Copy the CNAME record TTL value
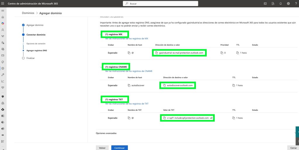This screenshot has height=150, width=299. click(x=233, y=85)
